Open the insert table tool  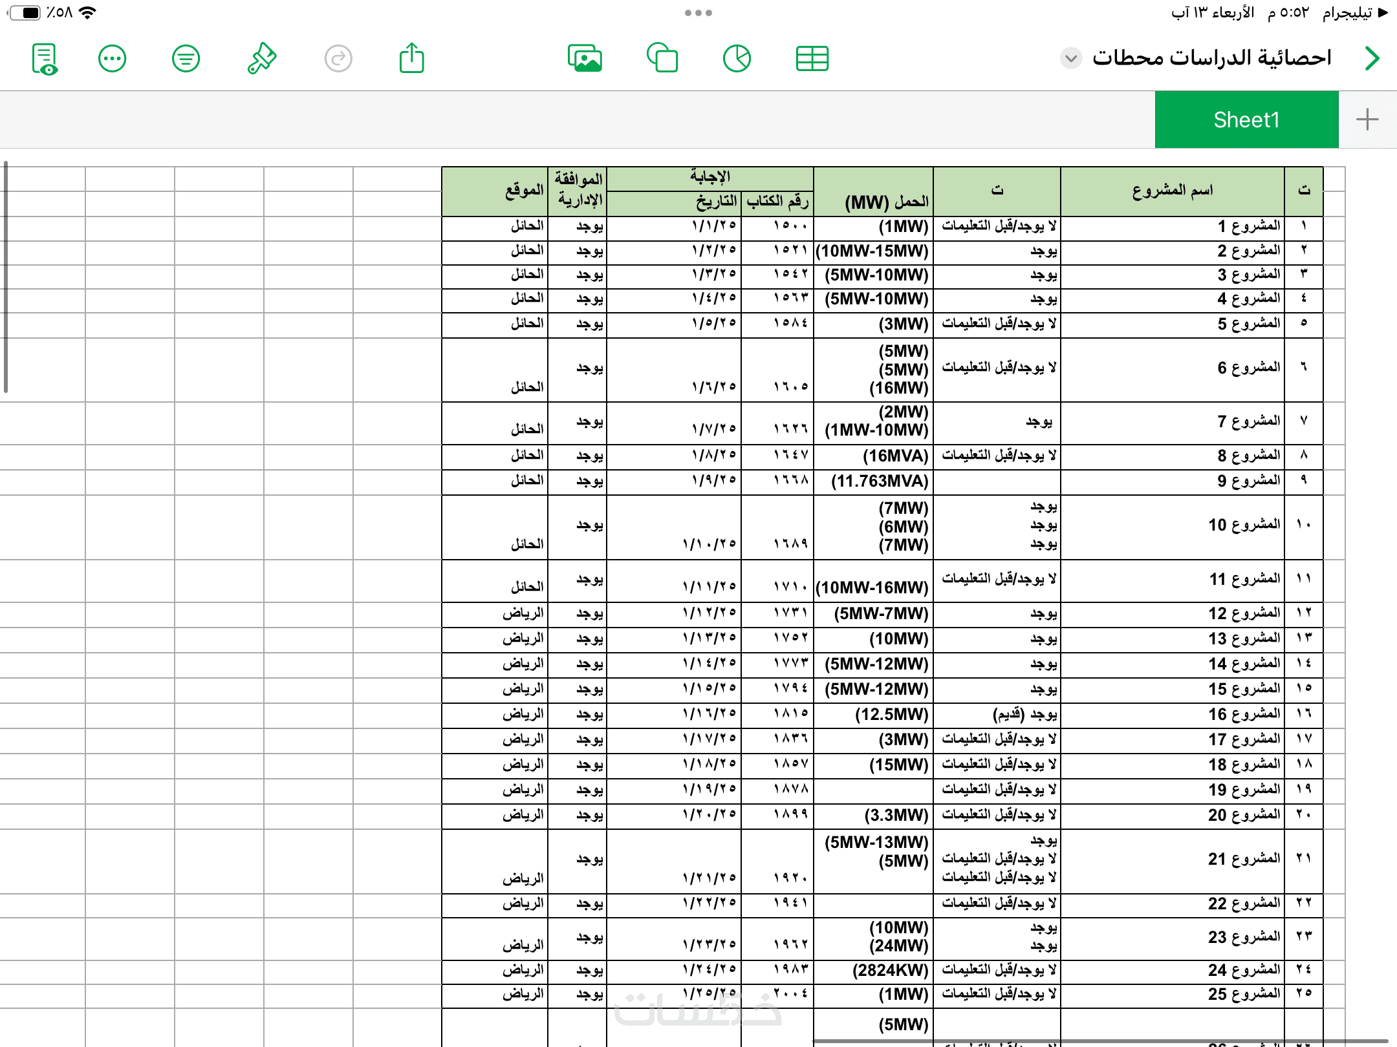(x=812, y=59)
